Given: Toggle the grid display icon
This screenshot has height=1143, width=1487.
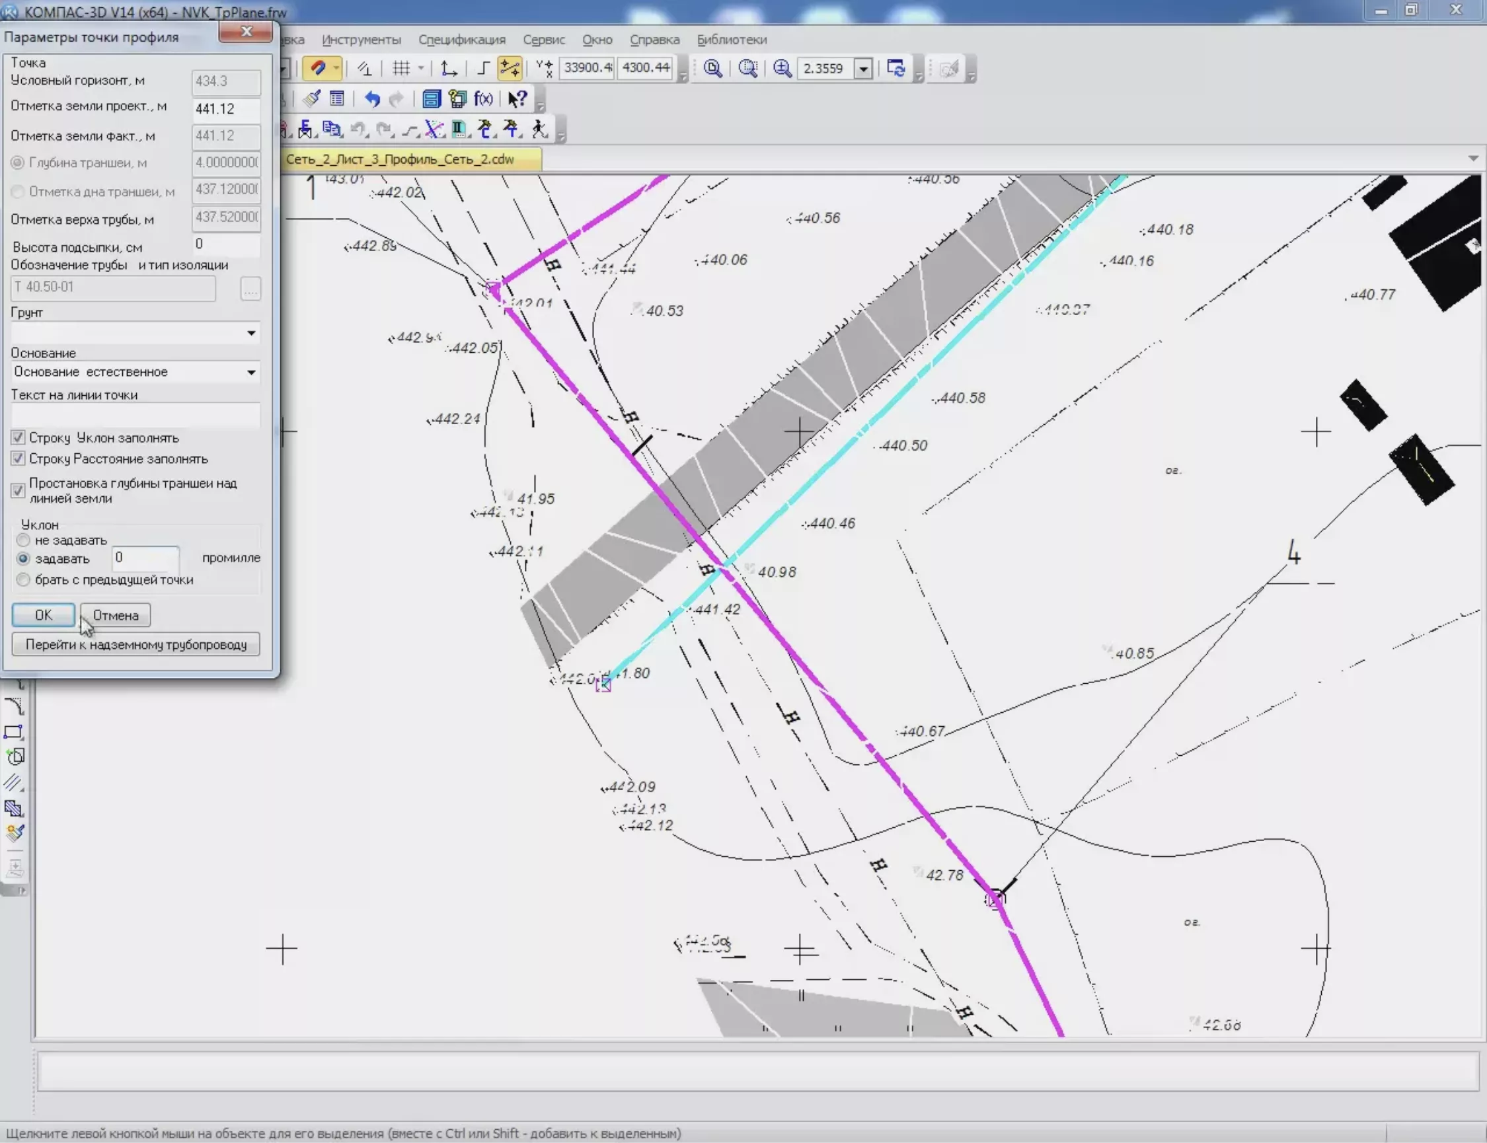Looking at the screenshot, I should (402, 68).
